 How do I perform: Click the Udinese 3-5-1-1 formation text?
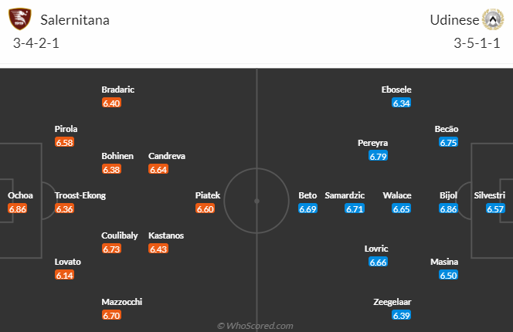(x=477, y=43)
